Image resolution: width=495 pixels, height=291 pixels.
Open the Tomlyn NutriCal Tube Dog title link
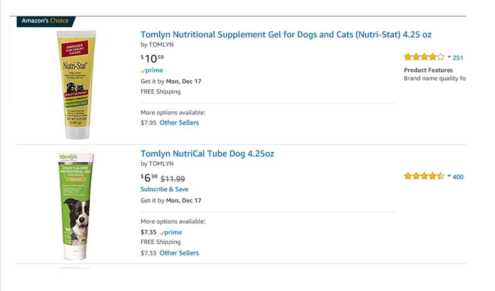pos(207,154)
